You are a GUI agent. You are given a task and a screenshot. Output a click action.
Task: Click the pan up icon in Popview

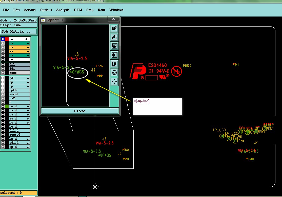(114, 37)
